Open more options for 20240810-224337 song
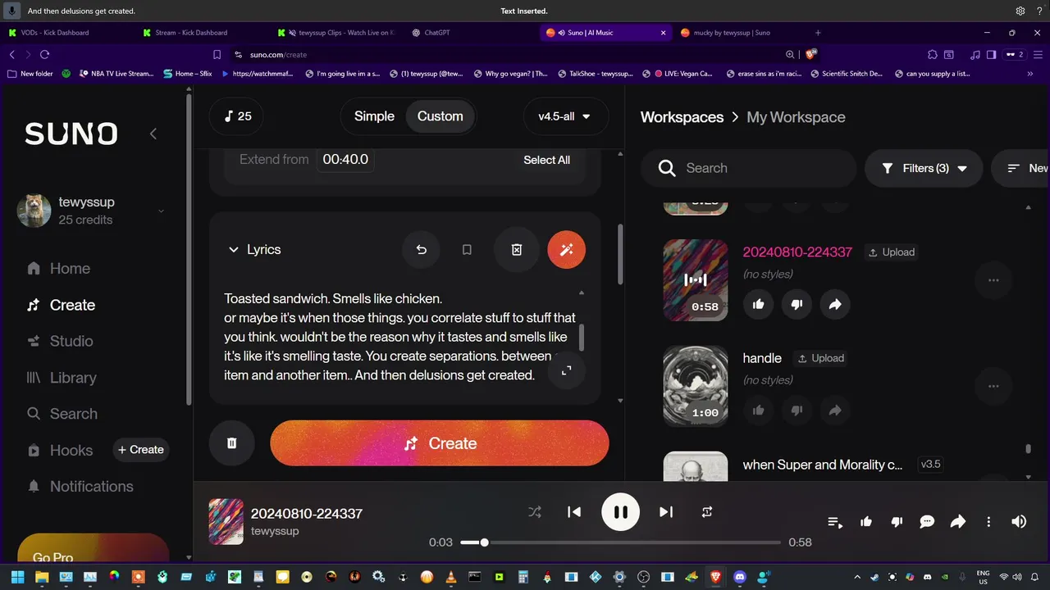The image size is (1050, 590). pos(993,280)
